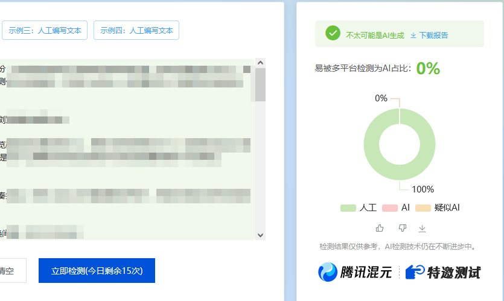Click the 100% chart label
The width and height of the screenshot is (504, 301).
point(423,189)
